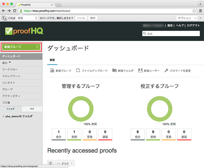Click 校正するプルーフ 定刻 count box

[153, 134]
